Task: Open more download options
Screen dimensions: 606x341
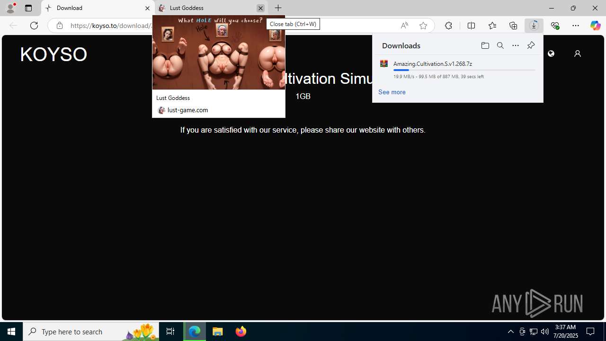Action: click(516, 45)
